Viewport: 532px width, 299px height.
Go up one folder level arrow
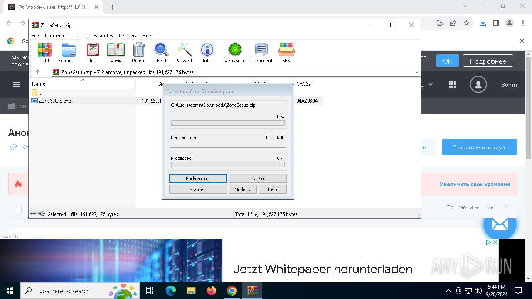(38, 72)
